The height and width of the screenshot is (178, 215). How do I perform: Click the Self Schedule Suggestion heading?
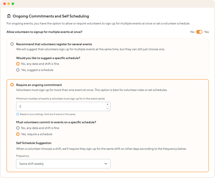[34, 143]
